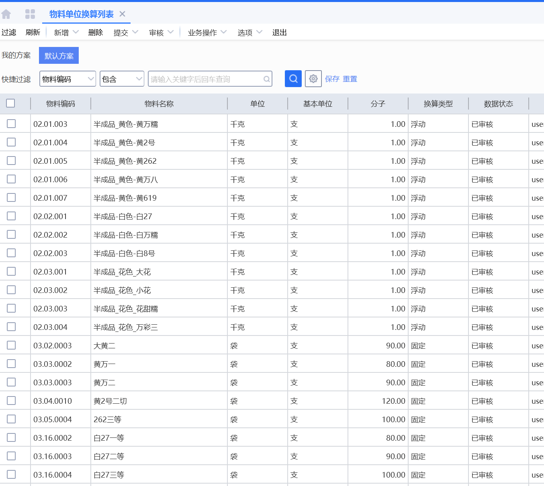Click 过滤 in the toolbar
The image size is (544, 486).
pos(9,33)
